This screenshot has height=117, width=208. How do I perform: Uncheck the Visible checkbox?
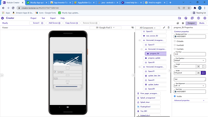[175, 96]
